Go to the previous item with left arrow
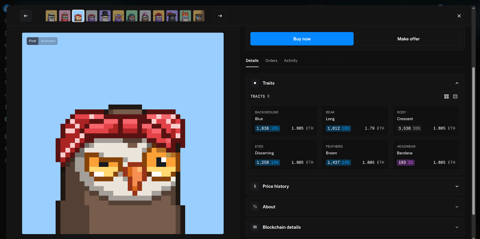This screenshot has width=480, height=239. pyautogui.click(x=26, y=16)
